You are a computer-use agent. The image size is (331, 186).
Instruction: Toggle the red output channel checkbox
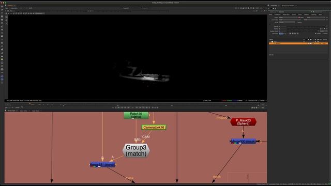point(299,18)
